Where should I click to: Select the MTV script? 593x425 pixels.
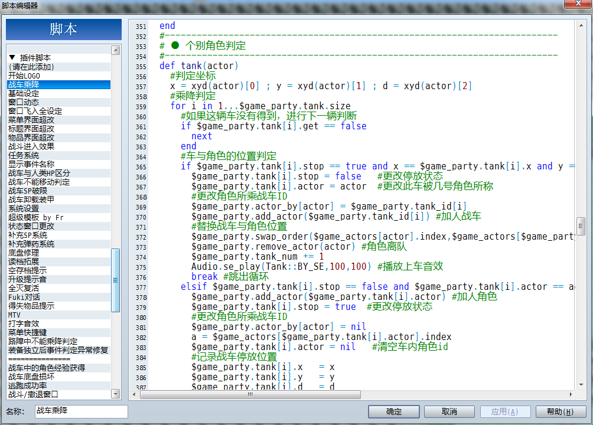[x=58, y=315]
